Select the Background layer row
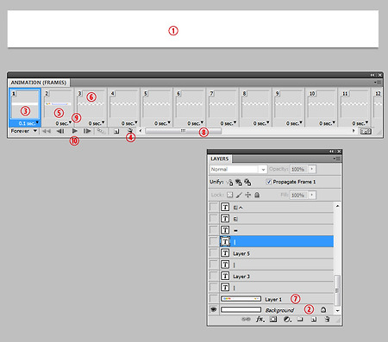This screenshot has height=342, width=388. click(x=271, y=309)
